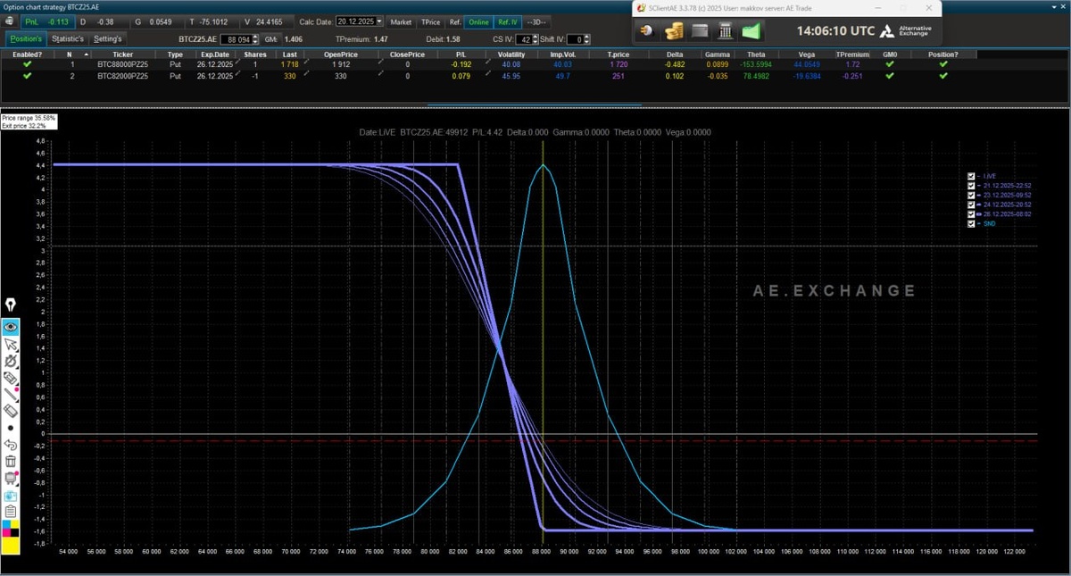Select the eraser tool
1071x576 pixels.
11,411
